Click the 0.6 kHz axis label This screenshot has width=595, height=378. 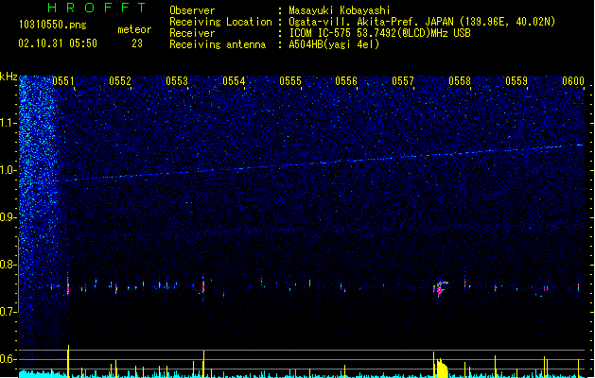tap(8, 359)
